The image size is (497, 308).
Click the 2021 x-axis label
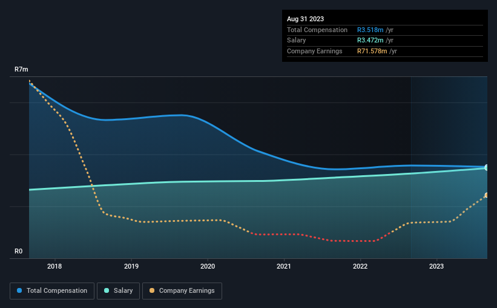(284, 266)
